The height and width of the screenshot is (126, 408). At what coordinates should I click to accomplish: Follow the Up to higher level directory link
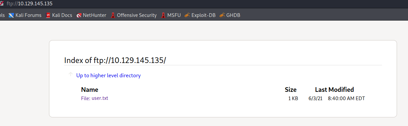click(x=108, y=75)
